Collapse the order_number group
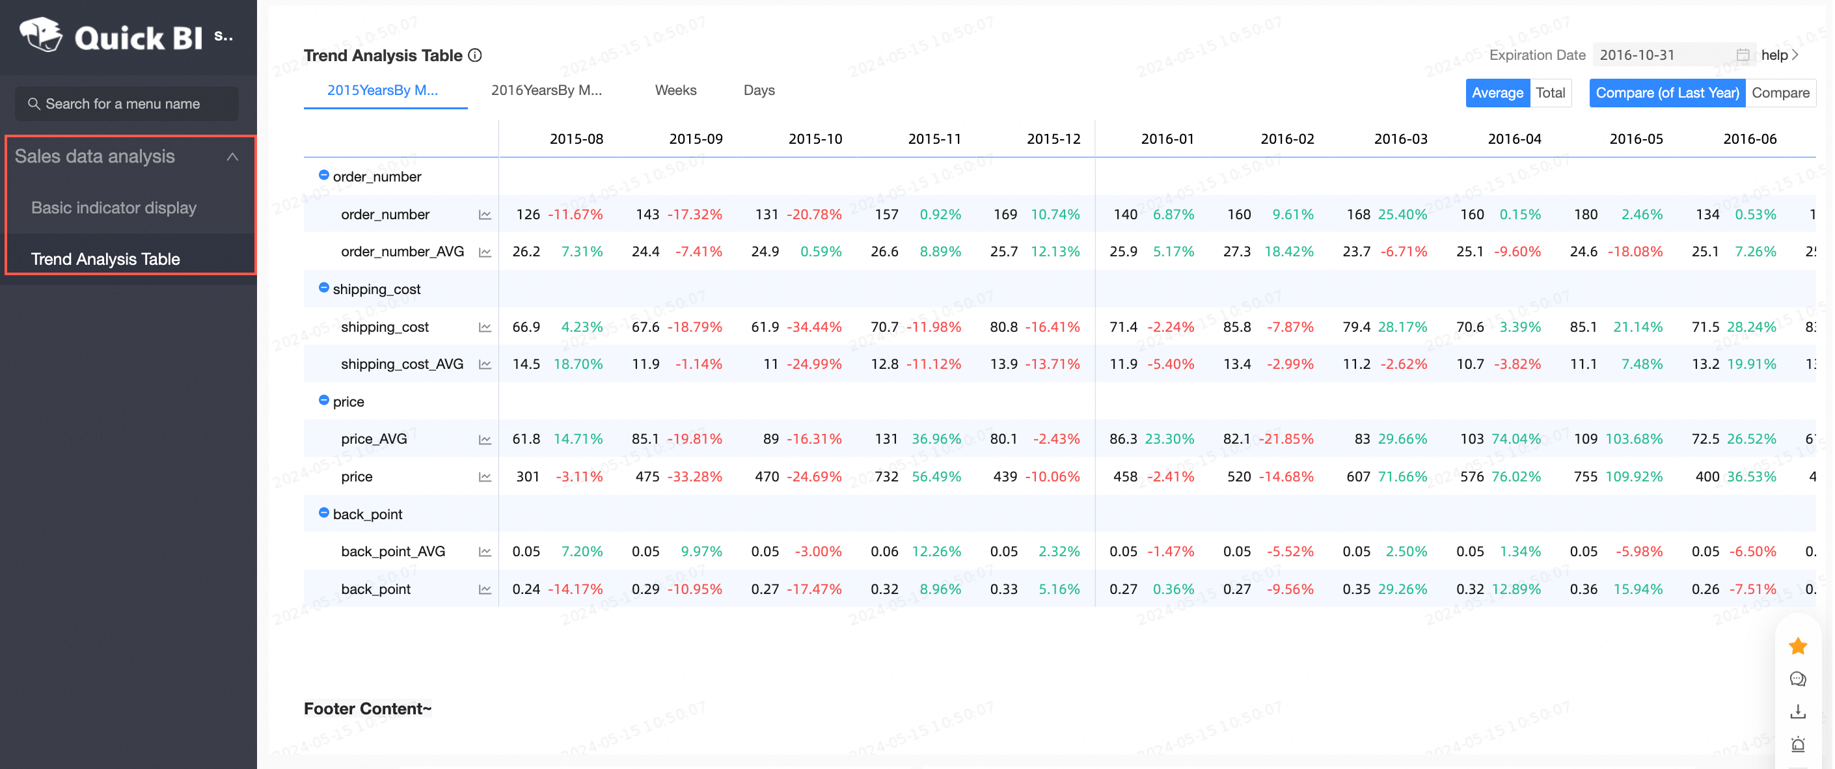Image resolution: width=1835 pixels, height=769 pixels. click(323, 175)
